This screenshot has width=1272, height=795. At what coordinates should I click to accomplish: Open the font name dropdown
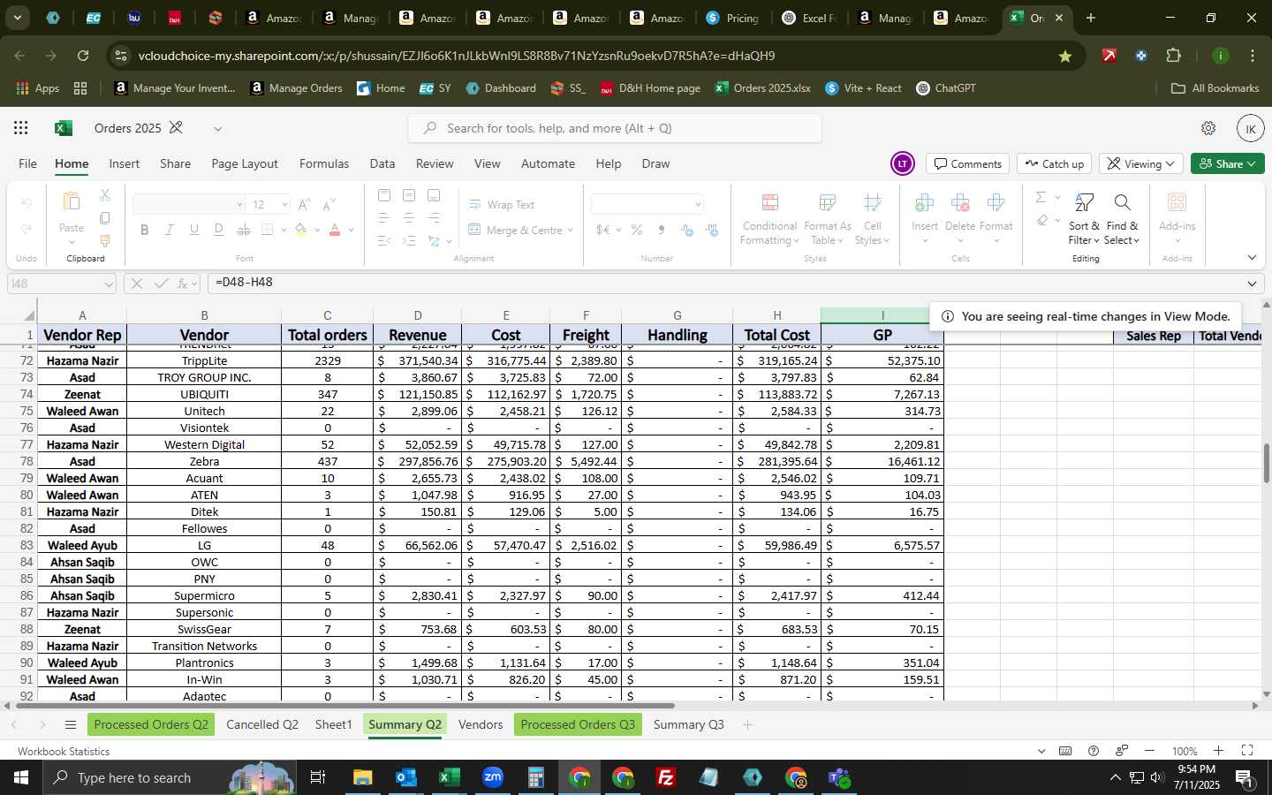pos(239,204)
